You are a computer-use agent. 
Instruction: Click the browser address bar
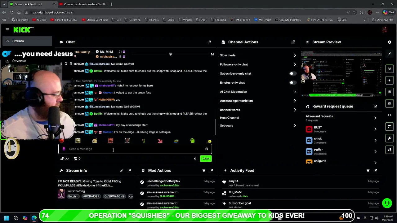tap(186, 12)
